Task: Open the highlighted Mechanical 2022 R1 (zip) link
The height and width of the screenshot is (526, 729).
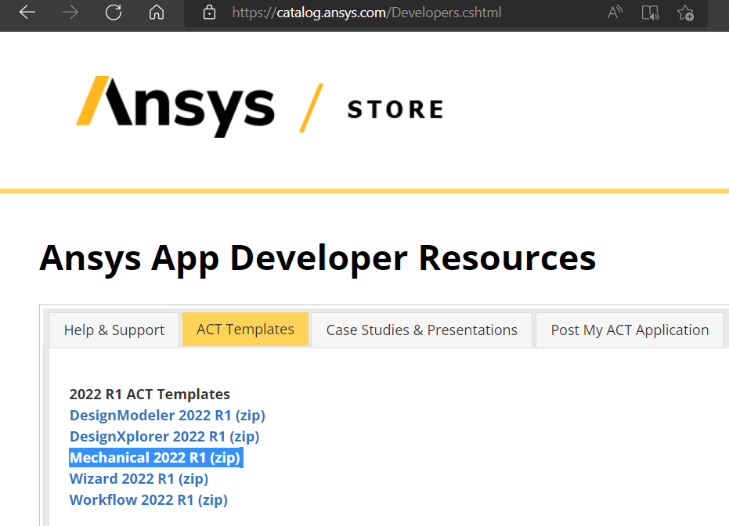Action: click(156, 458)
